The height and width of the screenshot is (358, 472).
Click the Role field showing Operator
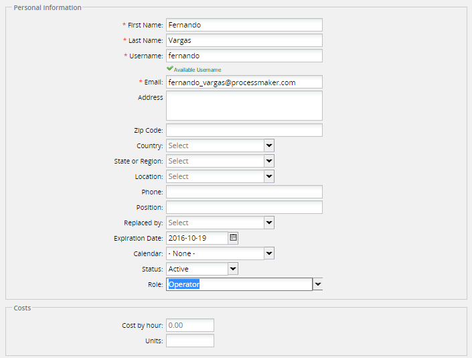coord(239,284)
